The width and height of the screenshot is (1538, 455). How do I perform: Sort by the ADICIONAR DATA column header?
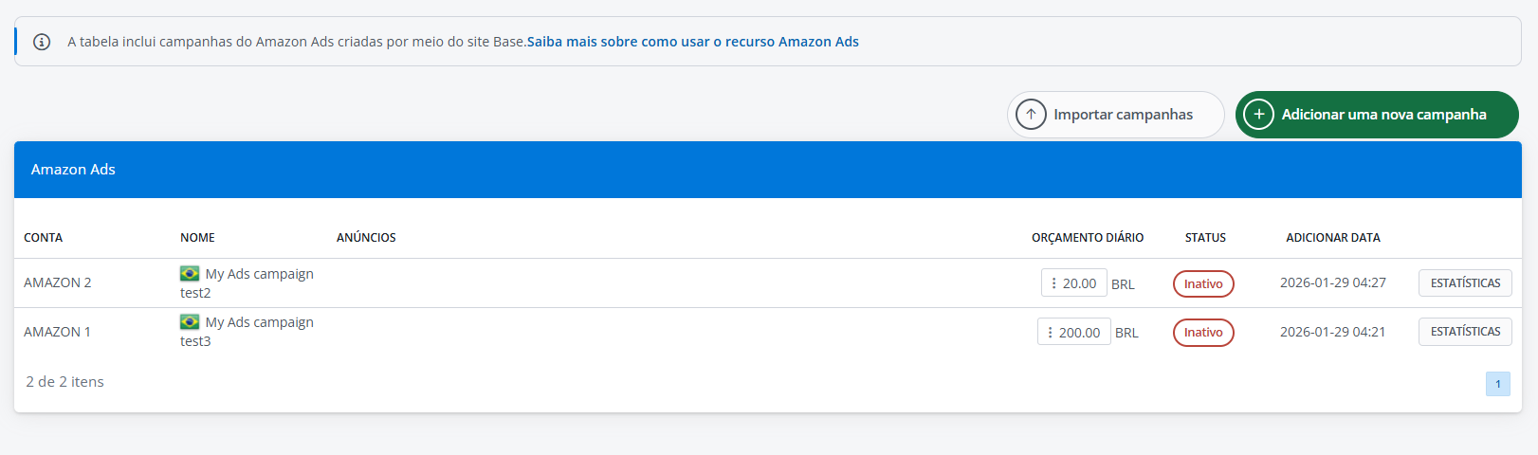coord(1333,238)
